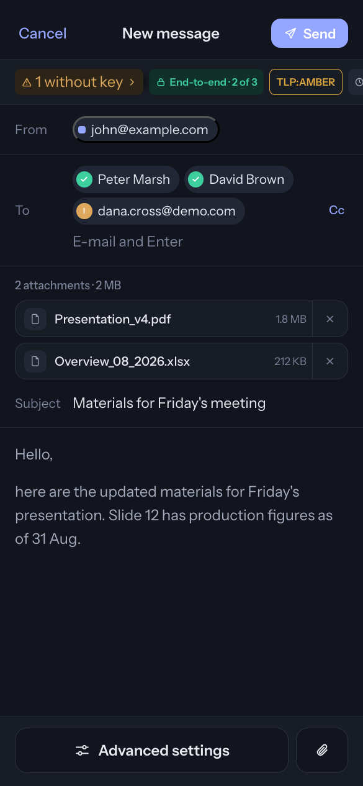The height and width of the screenshot is (786, 363).
Task: Expand the '1 without key' warning chip
Action: click(79, 82)
